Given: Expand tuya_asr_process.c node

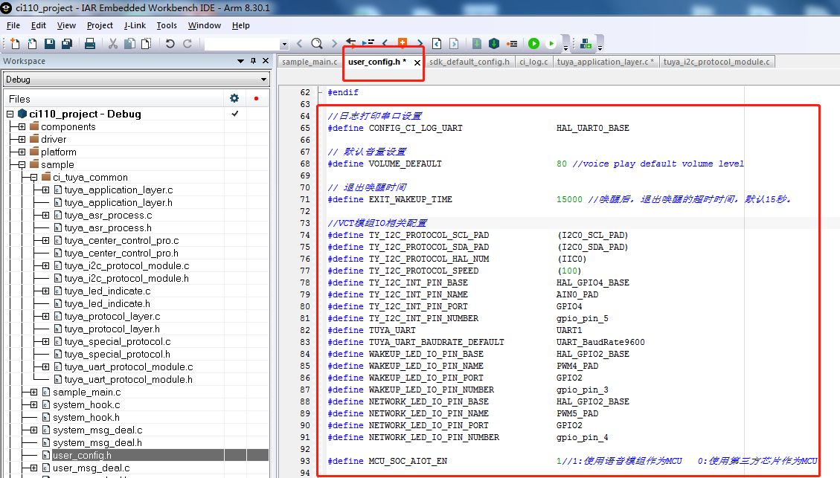Looking at the screenshot, I should (x=45, y=215).
